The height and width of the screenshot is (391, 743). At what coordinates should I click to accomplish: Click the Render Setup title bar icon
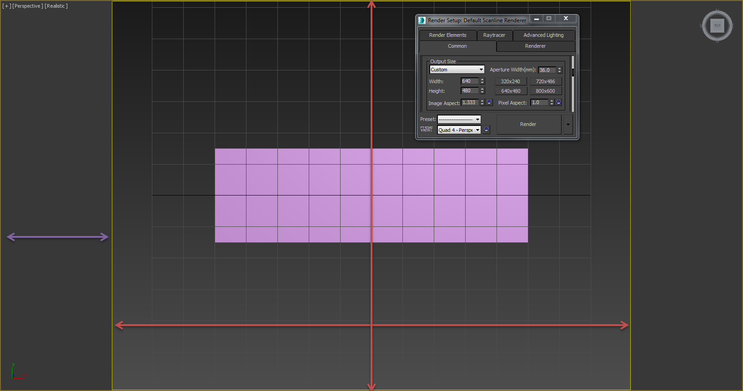(x=422, y=20)
